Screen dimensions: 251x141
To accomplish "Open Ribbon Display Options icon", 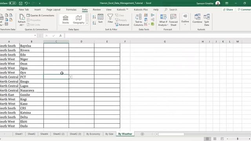I will (x=227, y=3).
